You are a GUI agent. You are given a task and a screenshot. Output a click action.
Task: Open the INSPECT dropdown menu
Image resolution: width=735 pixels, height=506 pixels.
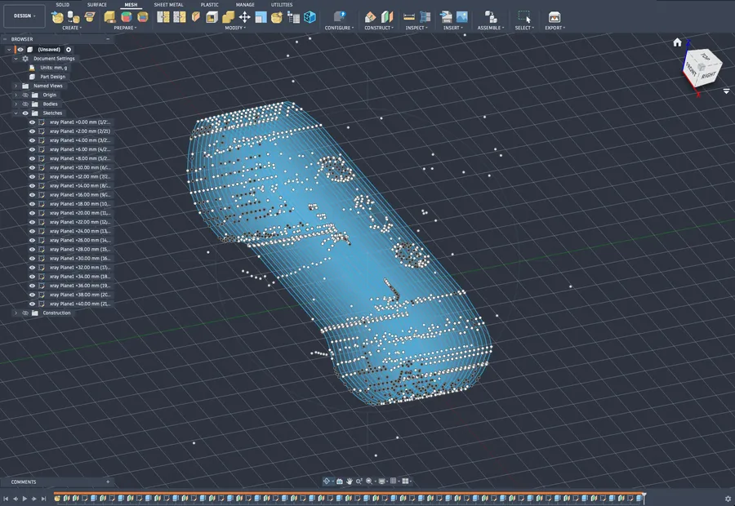point(416,28)
